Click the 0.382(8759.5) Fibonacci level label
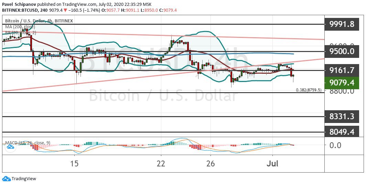This screenshot has width=366, height=185. 309,90
